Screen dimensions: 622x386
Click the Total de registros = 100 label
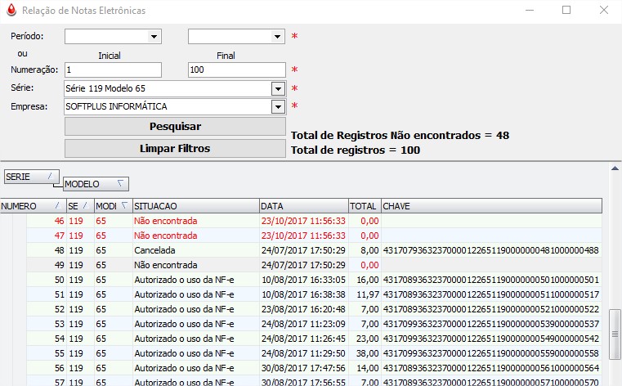click(356, 150)
